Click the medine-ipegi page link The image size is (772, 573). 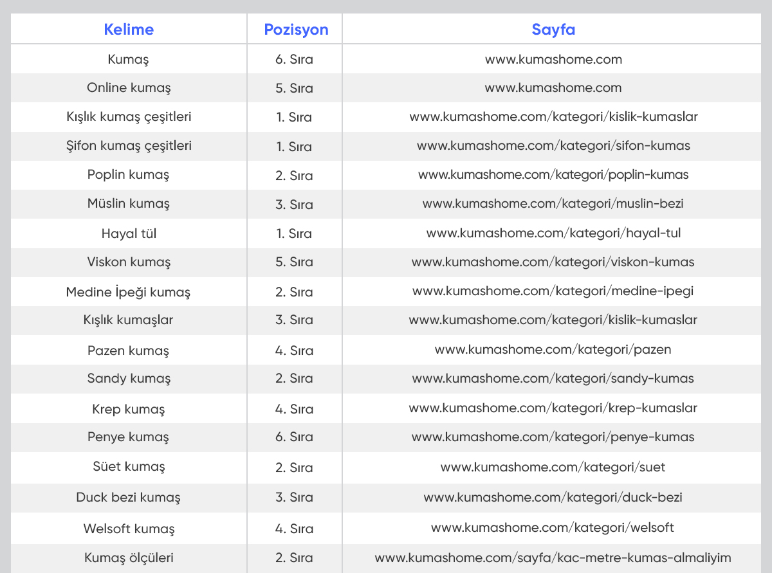(553, 291)
